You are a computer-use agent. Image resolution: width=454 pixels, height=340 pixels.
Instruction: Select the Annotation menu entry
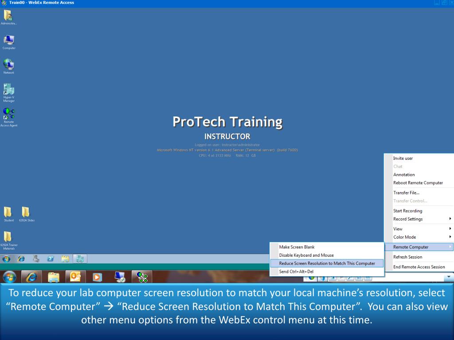pos(419,174)
